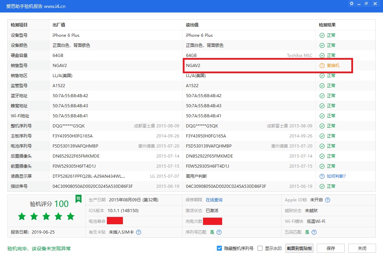Click the read value NGAV2
Image resolution: width=383 pixels, height=260 pixels.
pyautogui.click(x=193, y=66)
